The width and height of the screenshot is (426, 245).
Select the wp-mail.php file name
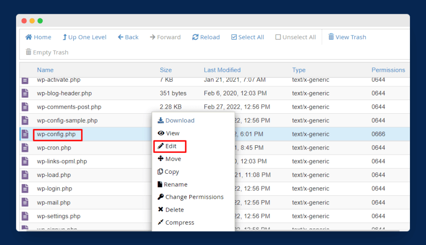(53, 203)
